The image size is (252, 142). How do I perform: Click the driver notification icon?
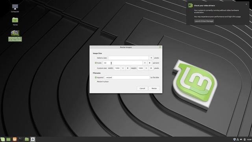click(x=191, y=6)
